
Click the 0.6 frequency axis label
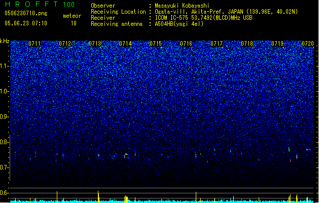5,193
